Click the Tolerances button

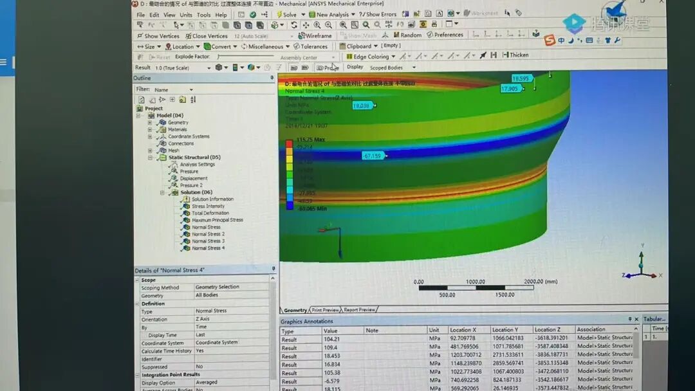point(310,46)
